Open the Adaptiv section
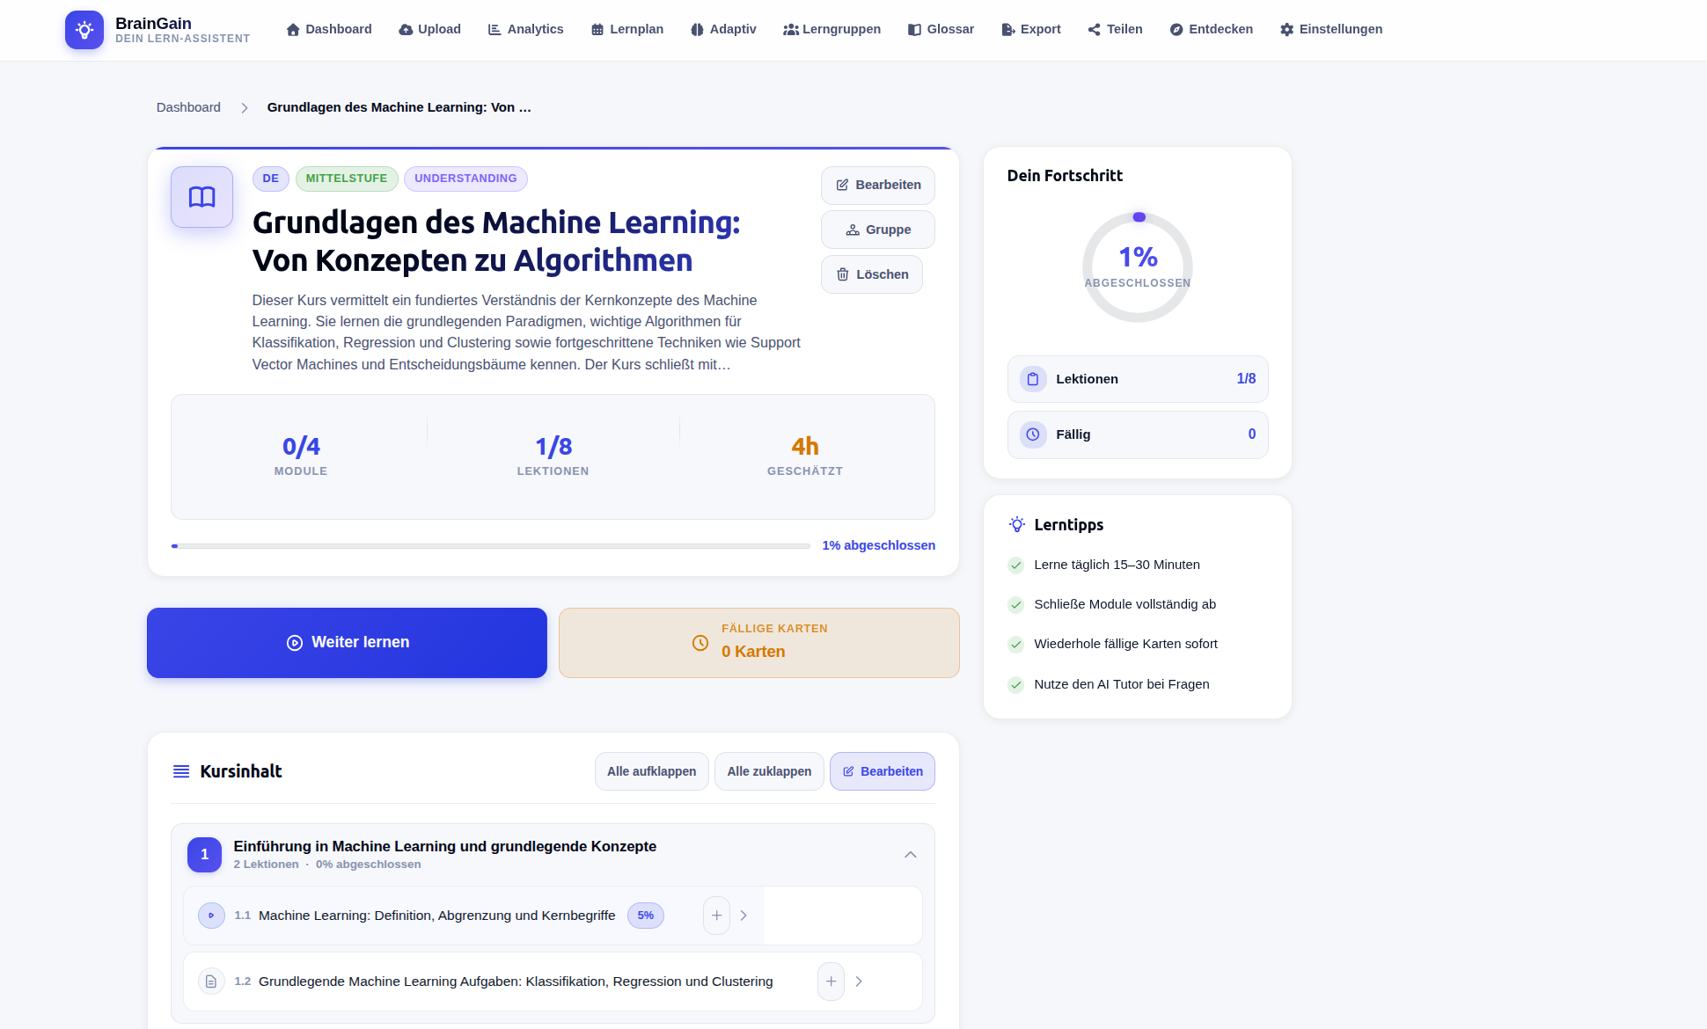Image resolution: width=1707 pixels, height=1029 pixels. 723,29
